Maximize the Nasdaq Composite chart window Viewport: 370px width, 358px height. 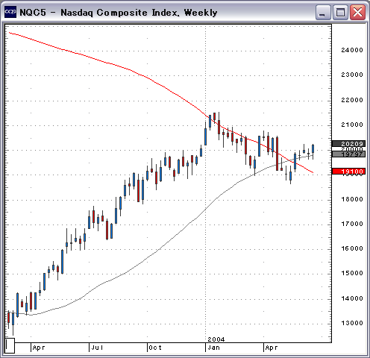[x=340, y=12]
